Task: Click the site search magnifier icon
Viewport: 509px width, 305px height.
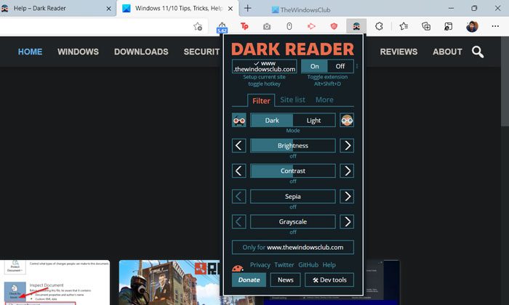Action: click(x=478, y=52)
